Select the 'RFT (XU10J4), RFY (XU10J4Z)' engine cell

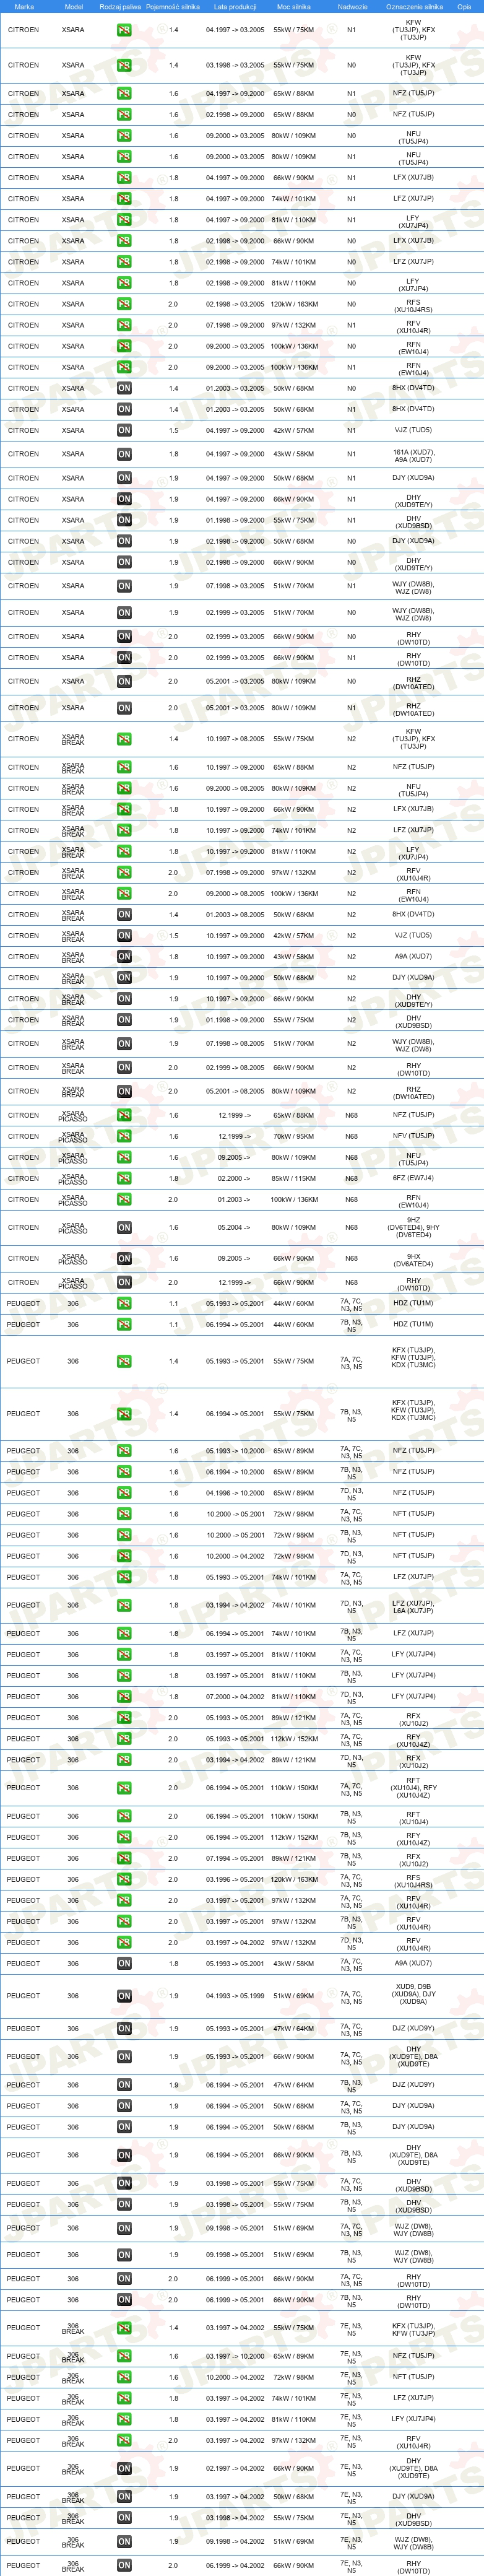(414, 1788)
